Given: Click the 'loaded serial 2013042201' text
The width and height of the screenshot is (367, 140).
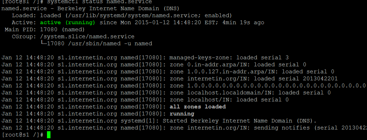Looking at the screenshot, I should (296, 79).
